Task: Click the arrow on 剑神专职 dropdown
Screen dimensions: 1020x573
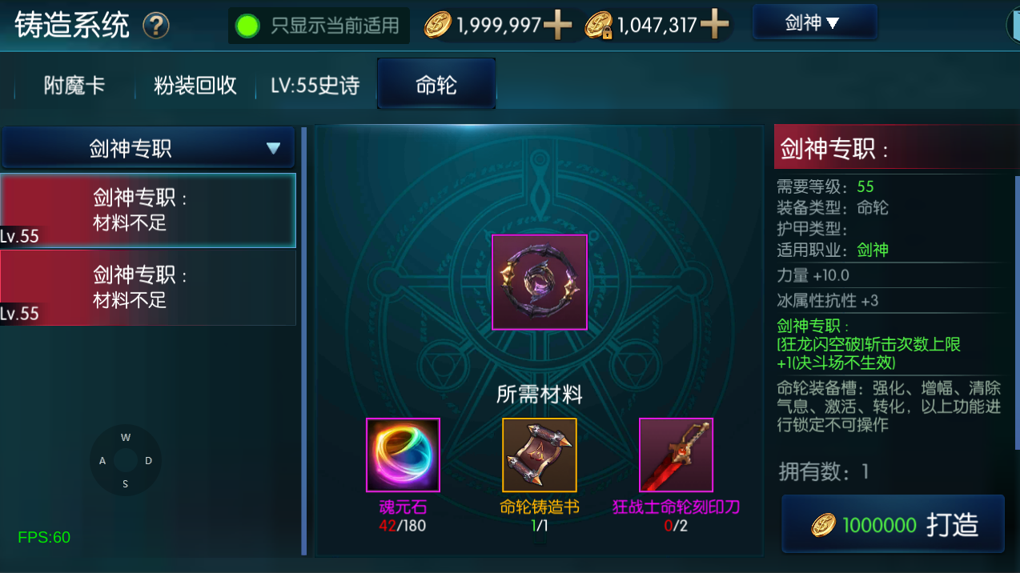Action: tap(274, 148)
